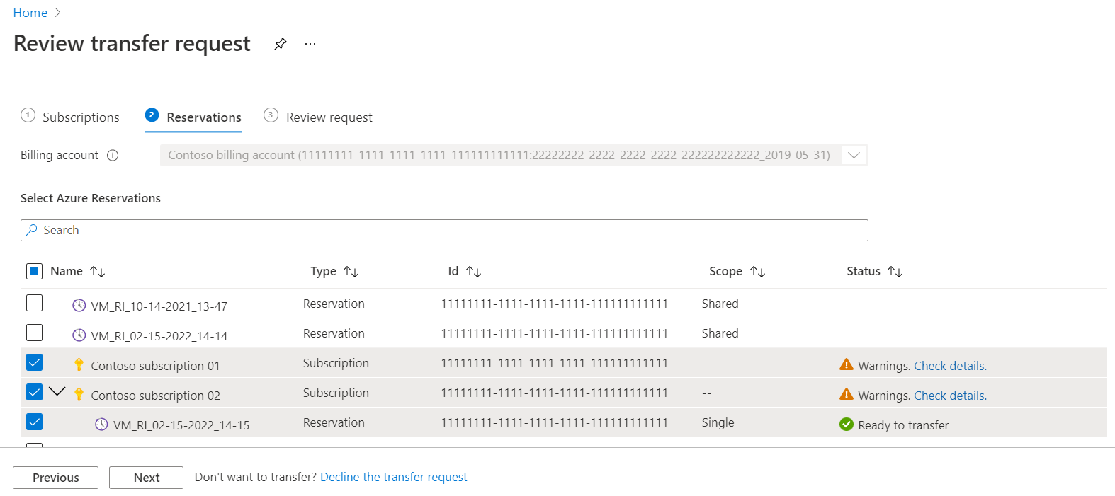
Task: Open the Billing account dropdown
Action: point(854,156)
